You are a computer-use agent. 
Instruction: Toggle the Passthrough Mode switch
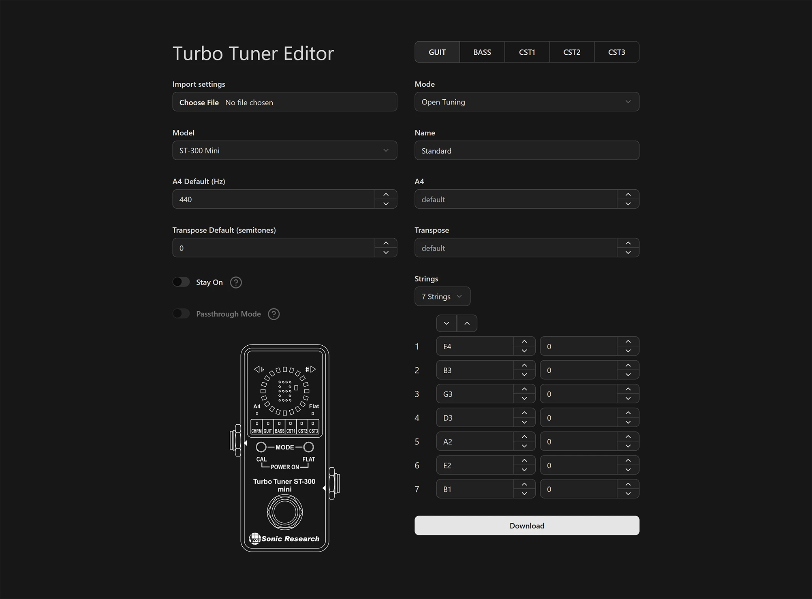pyautogui.click(x=181, y=314)
